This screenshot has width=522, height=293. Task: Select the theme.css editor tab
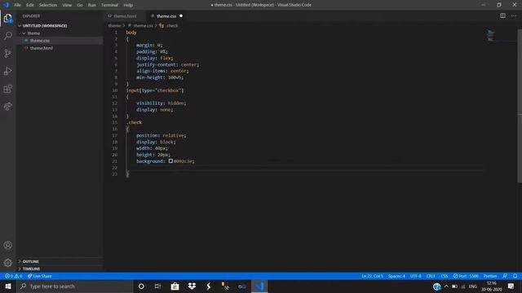pos(166,16)
